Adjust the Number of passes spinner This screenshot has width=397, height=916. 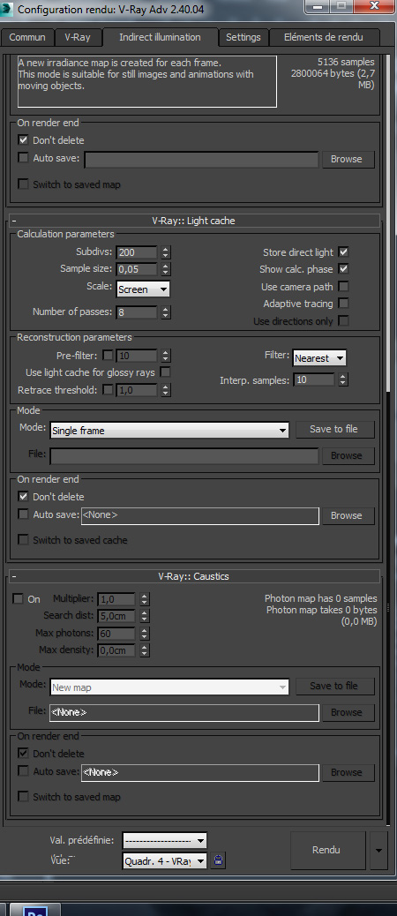pyautogui.click(x=166, y=312)
